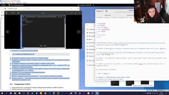The height and width of the screenshot is (95, 169).
Task: Go back in the browser
Action: (2, 12)
